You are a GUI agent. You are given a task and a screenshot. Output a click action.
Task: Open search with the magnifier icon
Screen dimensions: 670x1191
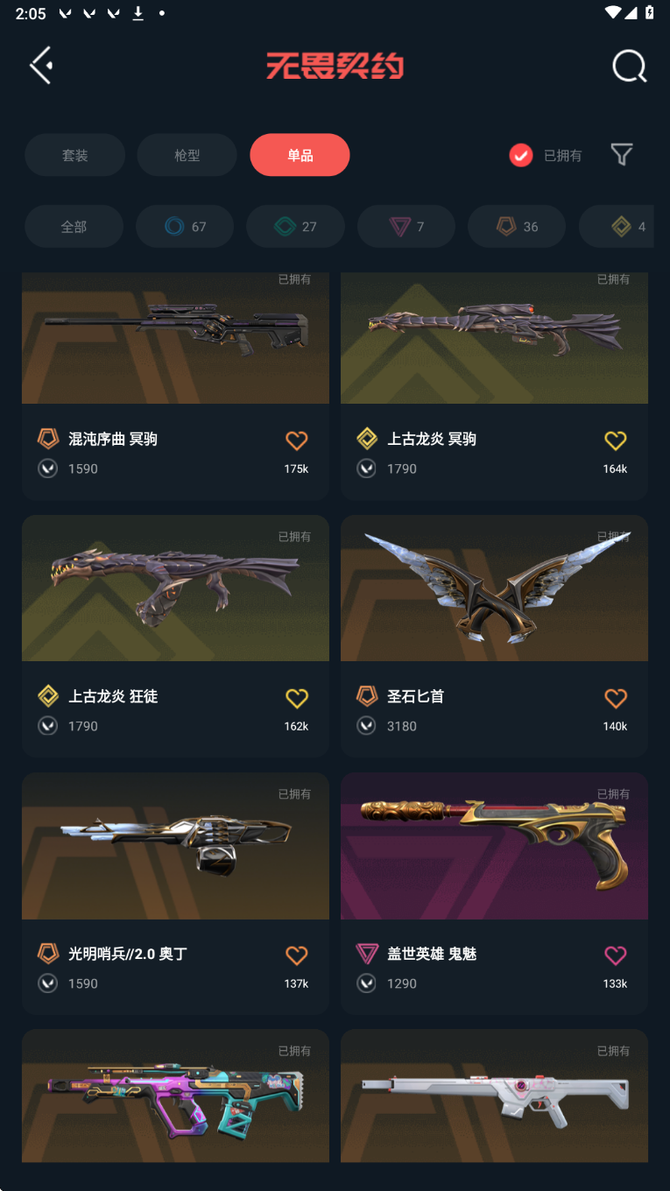629,66
